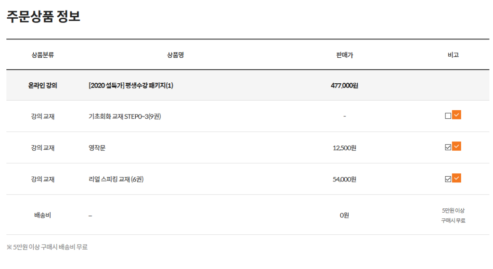Click the 477,000원 package price
This screenshot has width=493, height=269.
pos(344,86)
